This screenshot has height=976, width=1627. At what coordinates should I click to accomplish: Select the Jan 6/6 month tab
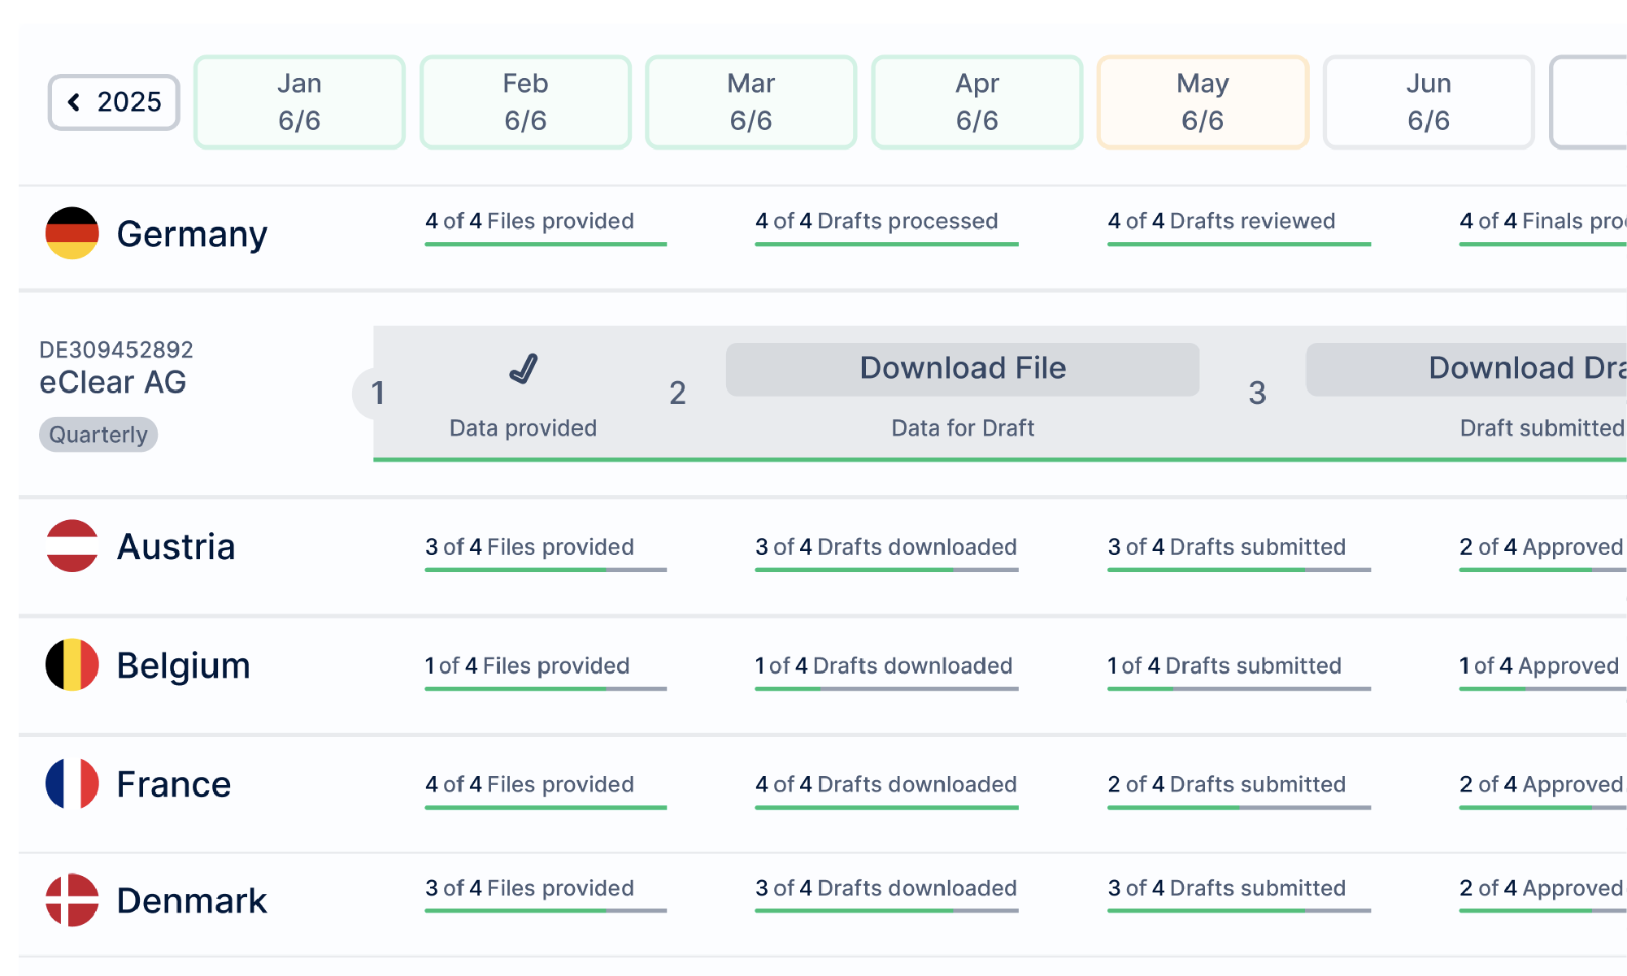[x=299, y=102]
